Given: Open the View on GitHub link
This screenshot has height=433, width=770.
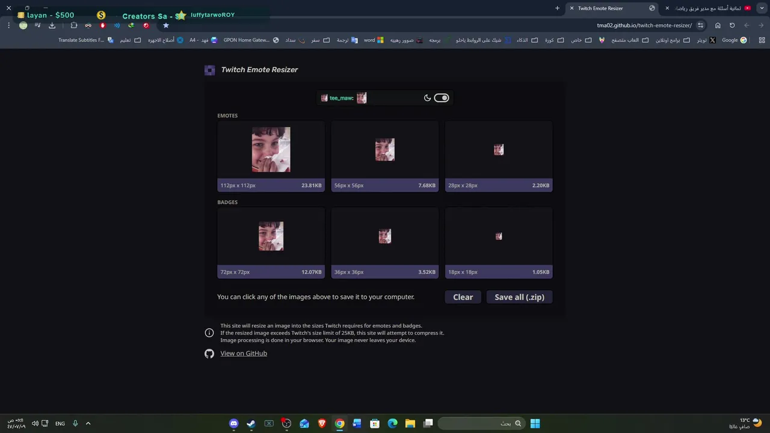Looking at the screenshot, I should coord(244,354).
